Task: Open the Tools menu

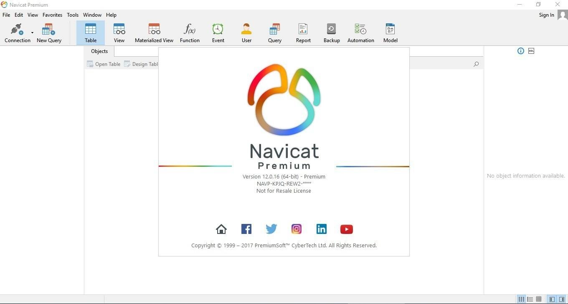Action: coord(73,15)
